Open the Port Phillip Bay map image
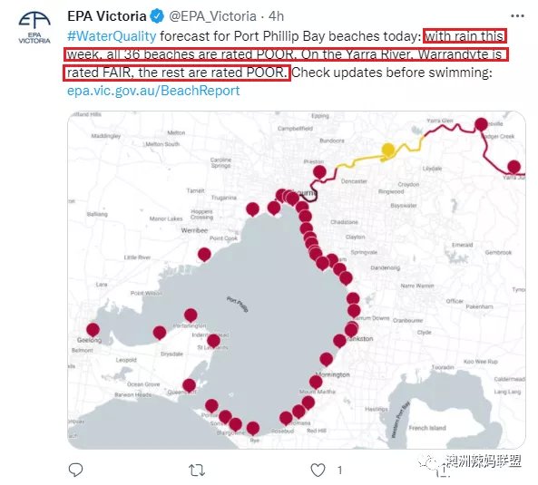 297,280
